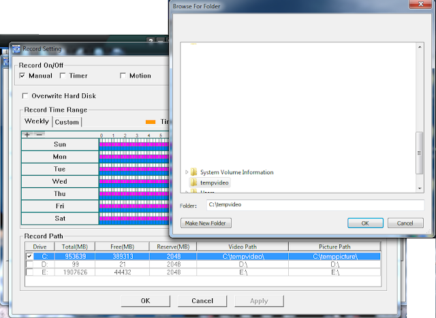
Task: Click the Wed schedule timeline bar
Action: [134, 182]
